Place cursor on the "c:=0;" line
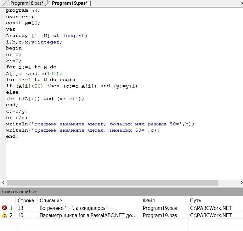The height and width of the screenshot is (231, 243). pos(14,61)
